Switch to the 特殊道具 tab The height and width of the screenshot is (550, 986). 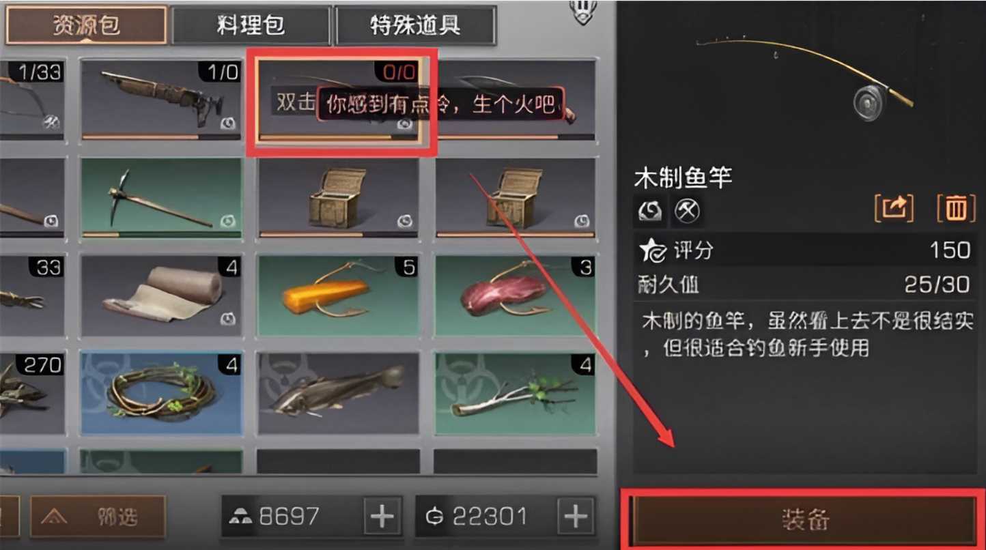pyautogui.click(x=415, y=25)
